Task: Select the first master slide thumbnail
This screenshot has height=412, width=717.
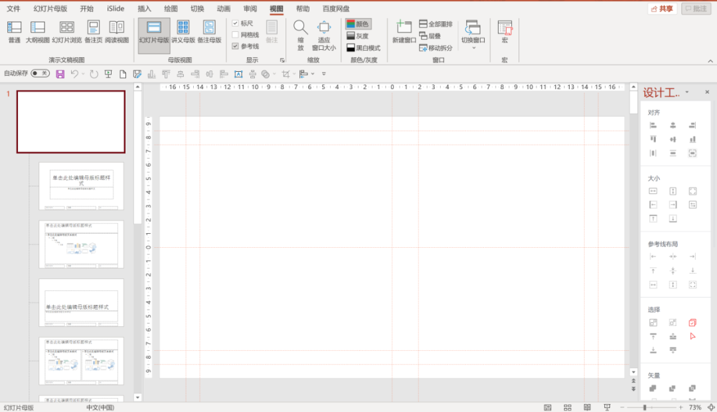Action: click(71, 122)
